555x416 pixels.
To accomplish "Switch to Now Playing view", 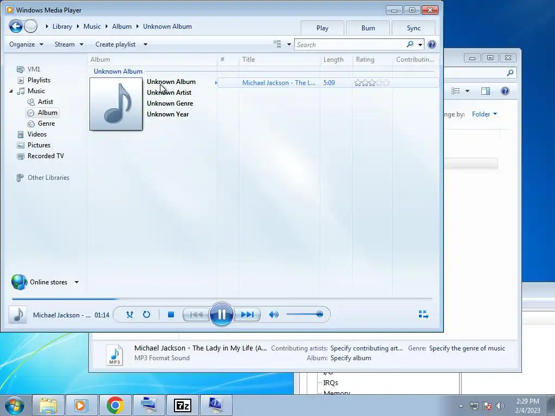I will 423,315.
